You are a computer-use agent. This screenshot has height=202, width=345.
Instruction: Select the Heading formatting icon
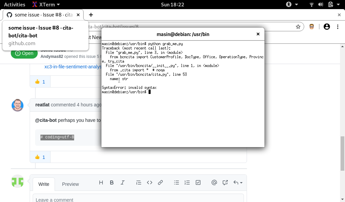pos(101,182)
